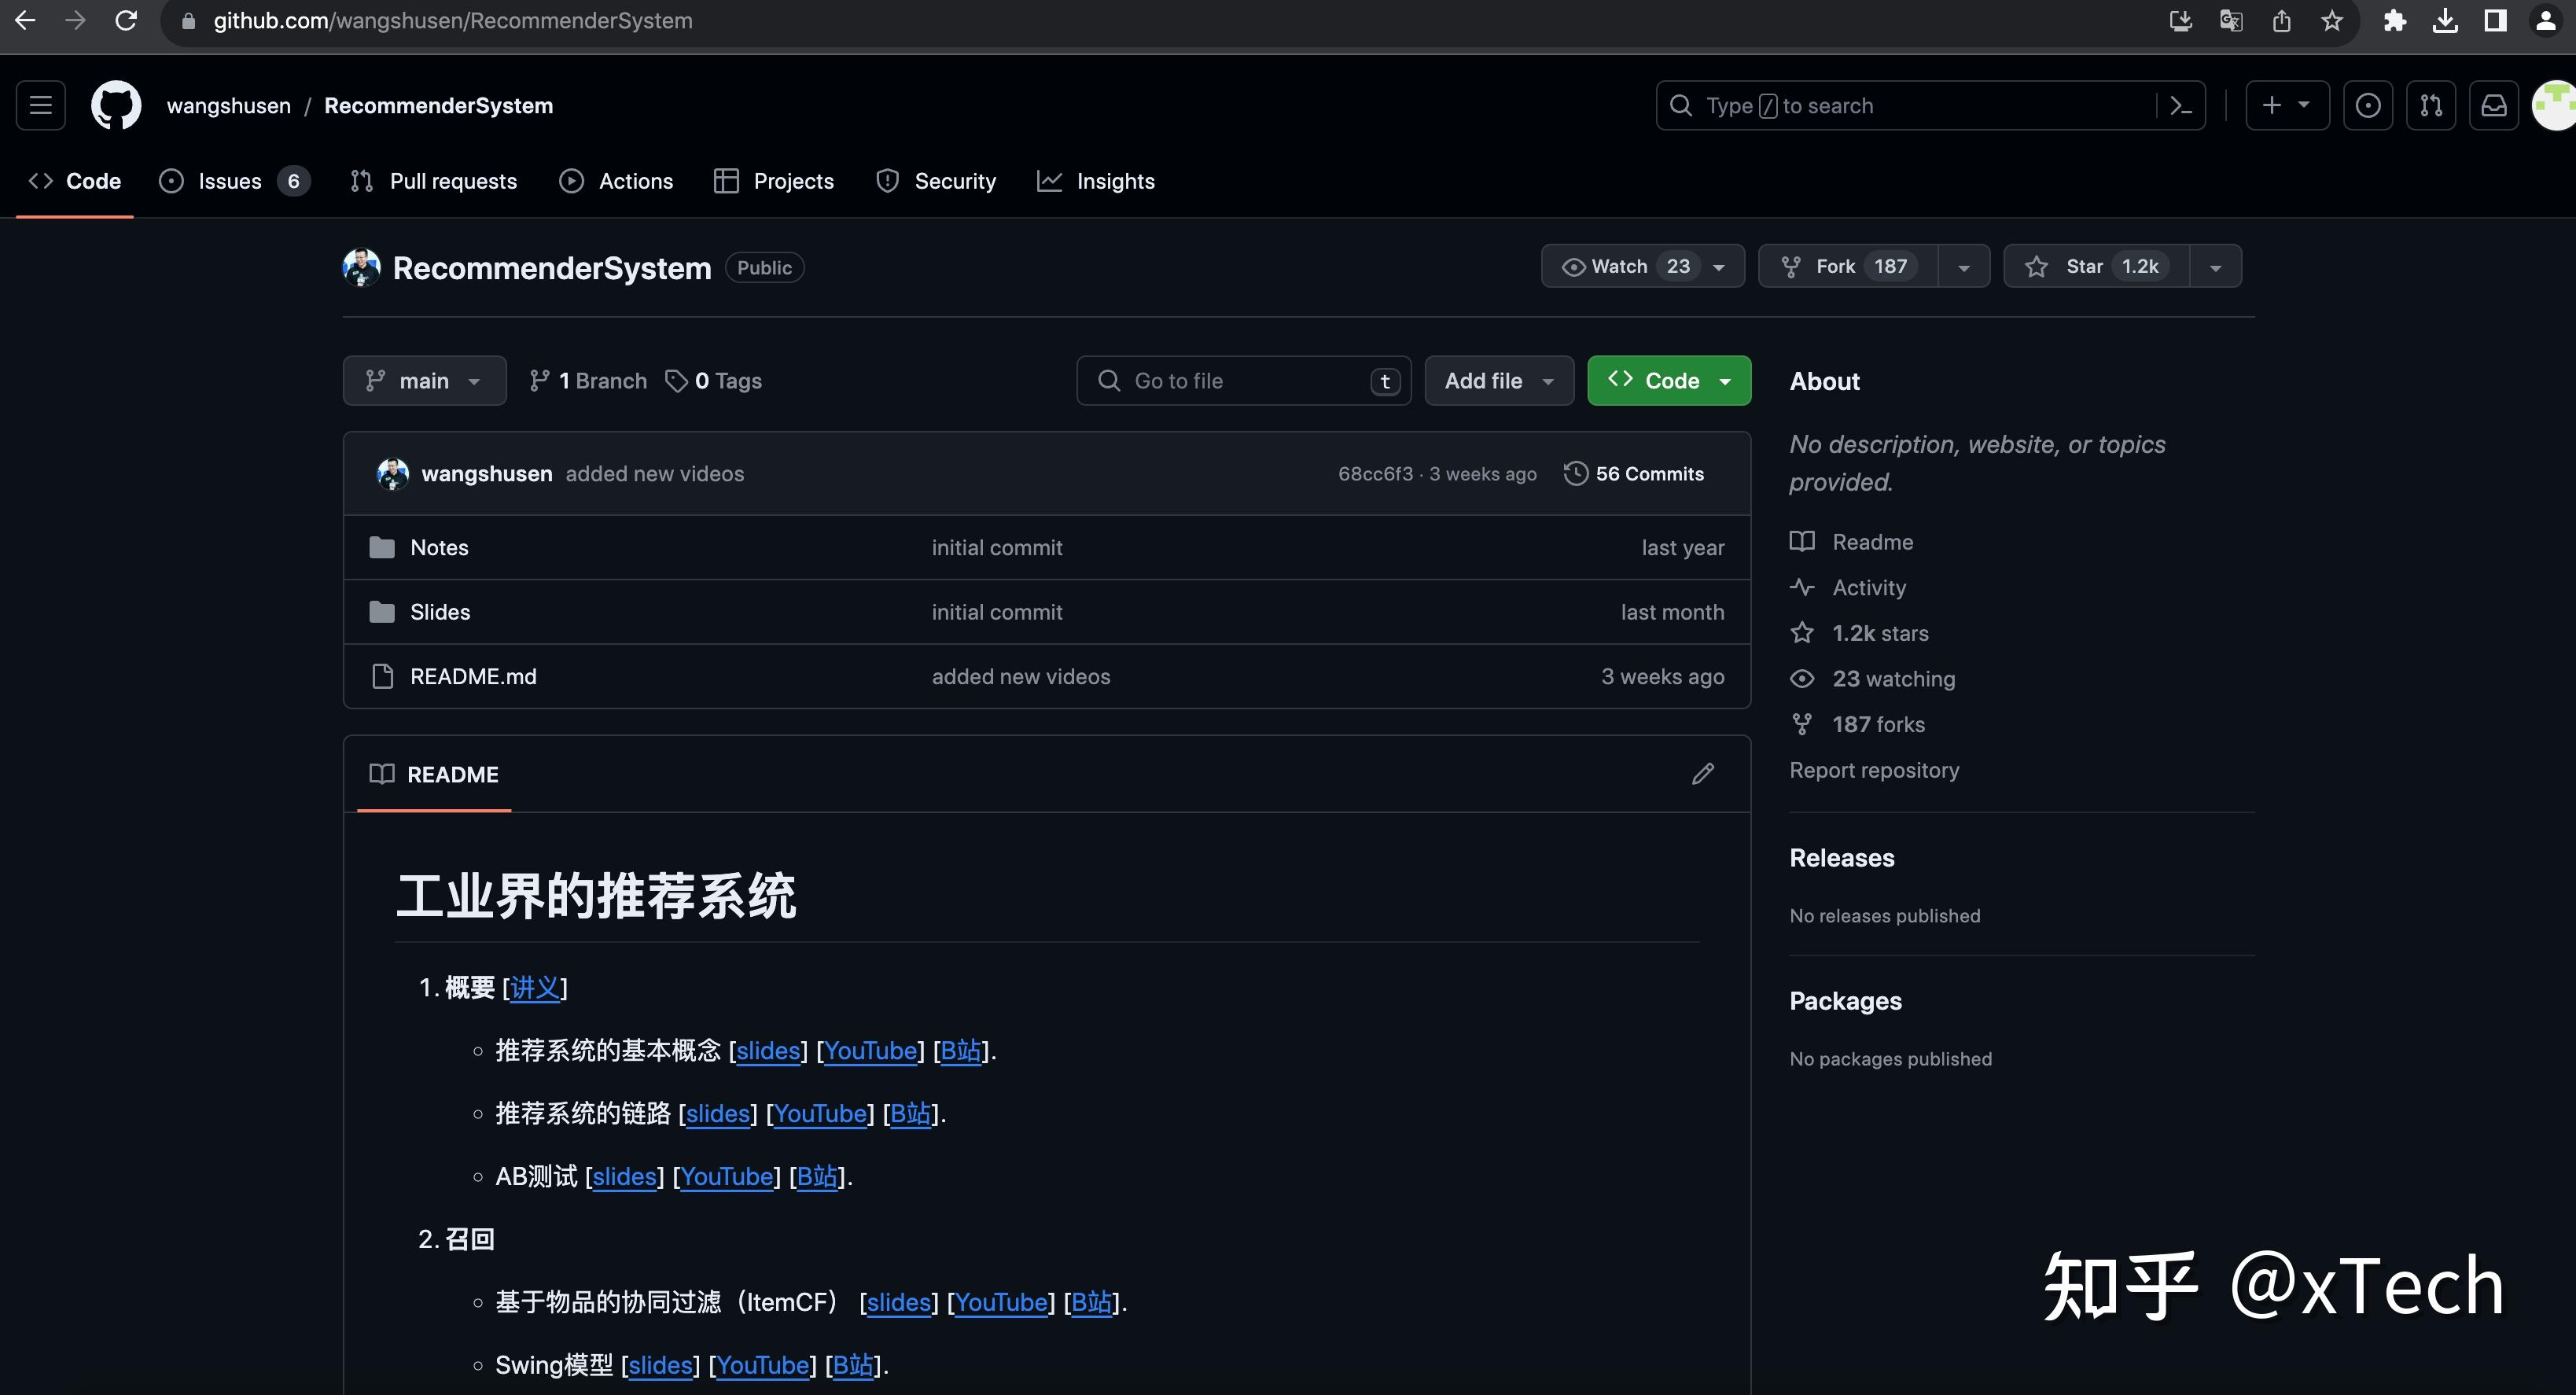
Task: Open the README edit pencil icon
Action: [1703, 774]
